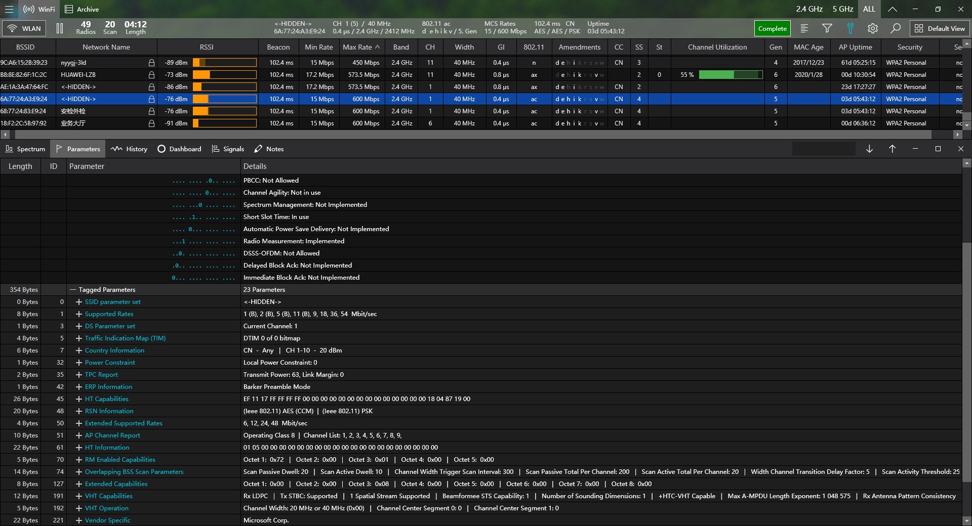Collapse header with the up chevron
Screen dimensions: 972x526
click(x=893, y=9)
